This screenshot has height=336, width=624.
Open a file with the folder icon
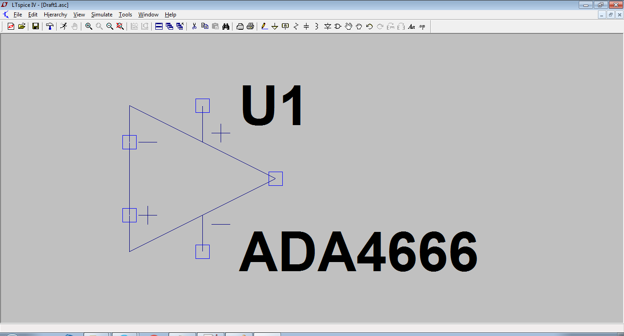click(x=21, y=26)
